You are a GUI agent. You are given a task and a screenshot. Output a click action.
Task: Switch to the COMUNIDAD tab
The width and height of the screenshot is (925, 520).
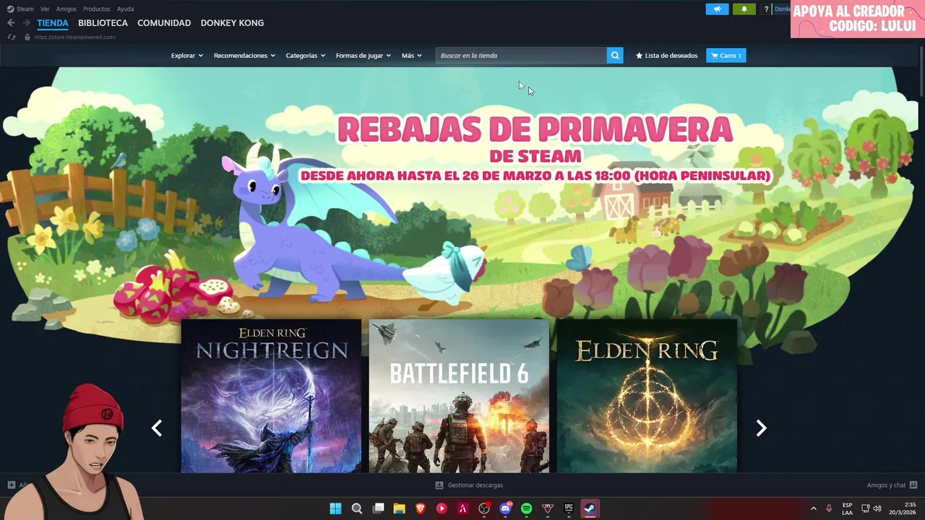pos(164,23)
